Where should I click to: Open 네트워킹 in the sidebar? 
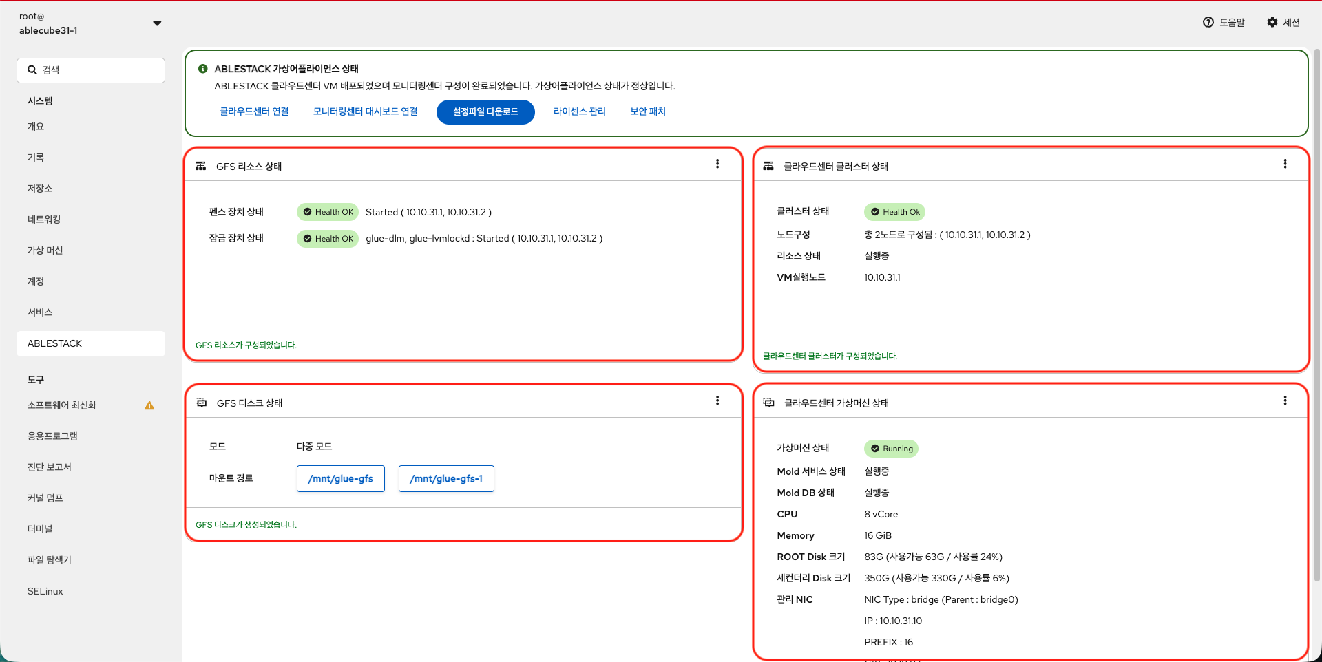[91, 220]
